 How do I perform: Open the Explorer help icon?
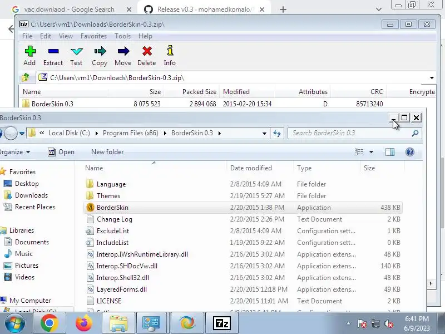coord(410,152)
